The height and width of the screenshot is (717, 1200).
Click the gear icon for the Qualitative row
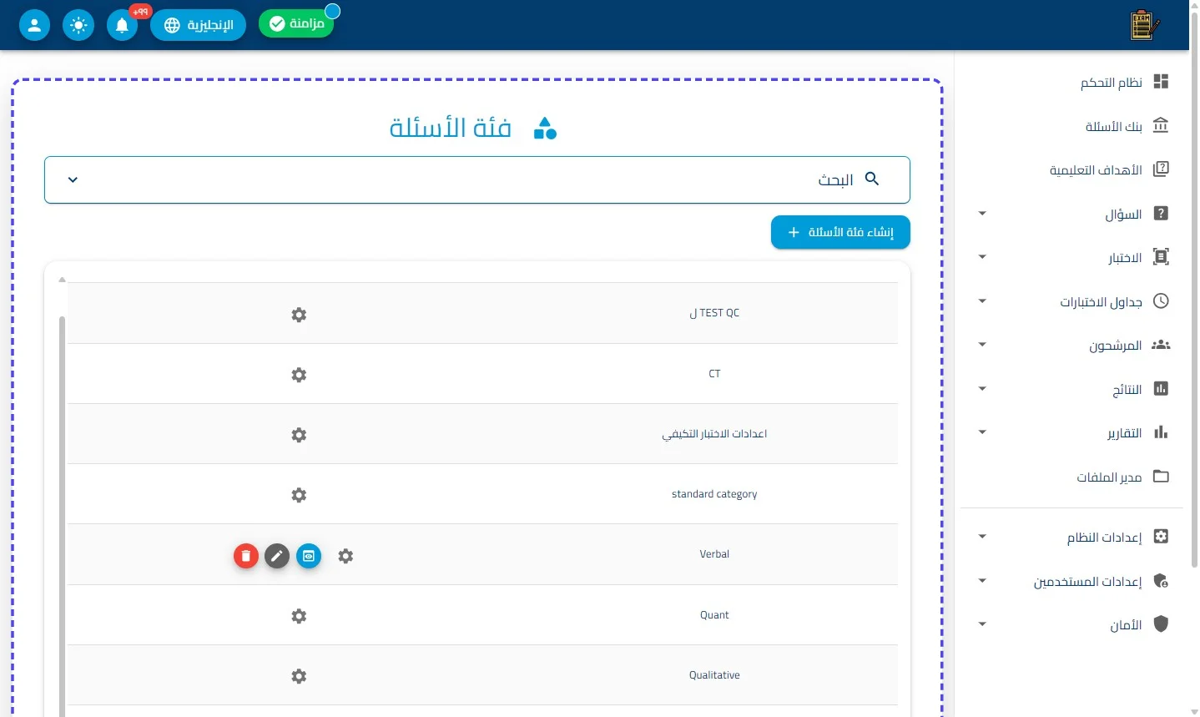click(x=299, y=676)
